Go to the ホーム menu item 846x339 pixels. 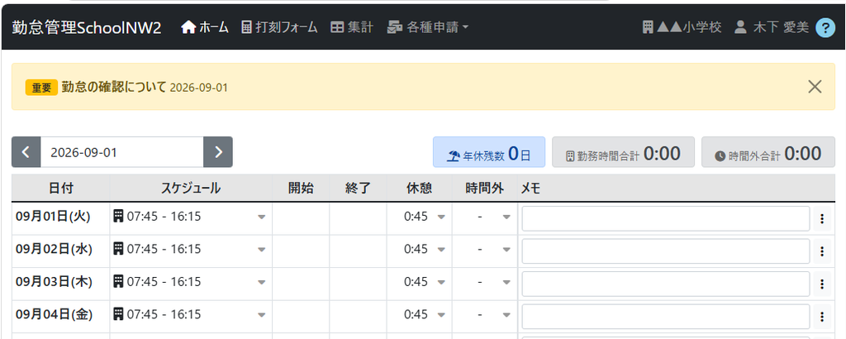tap(205, 27)
